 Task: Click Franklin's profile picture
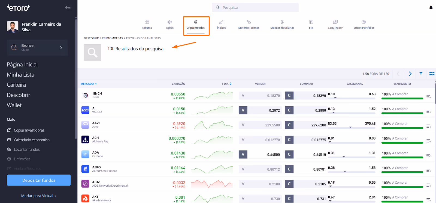13,27
